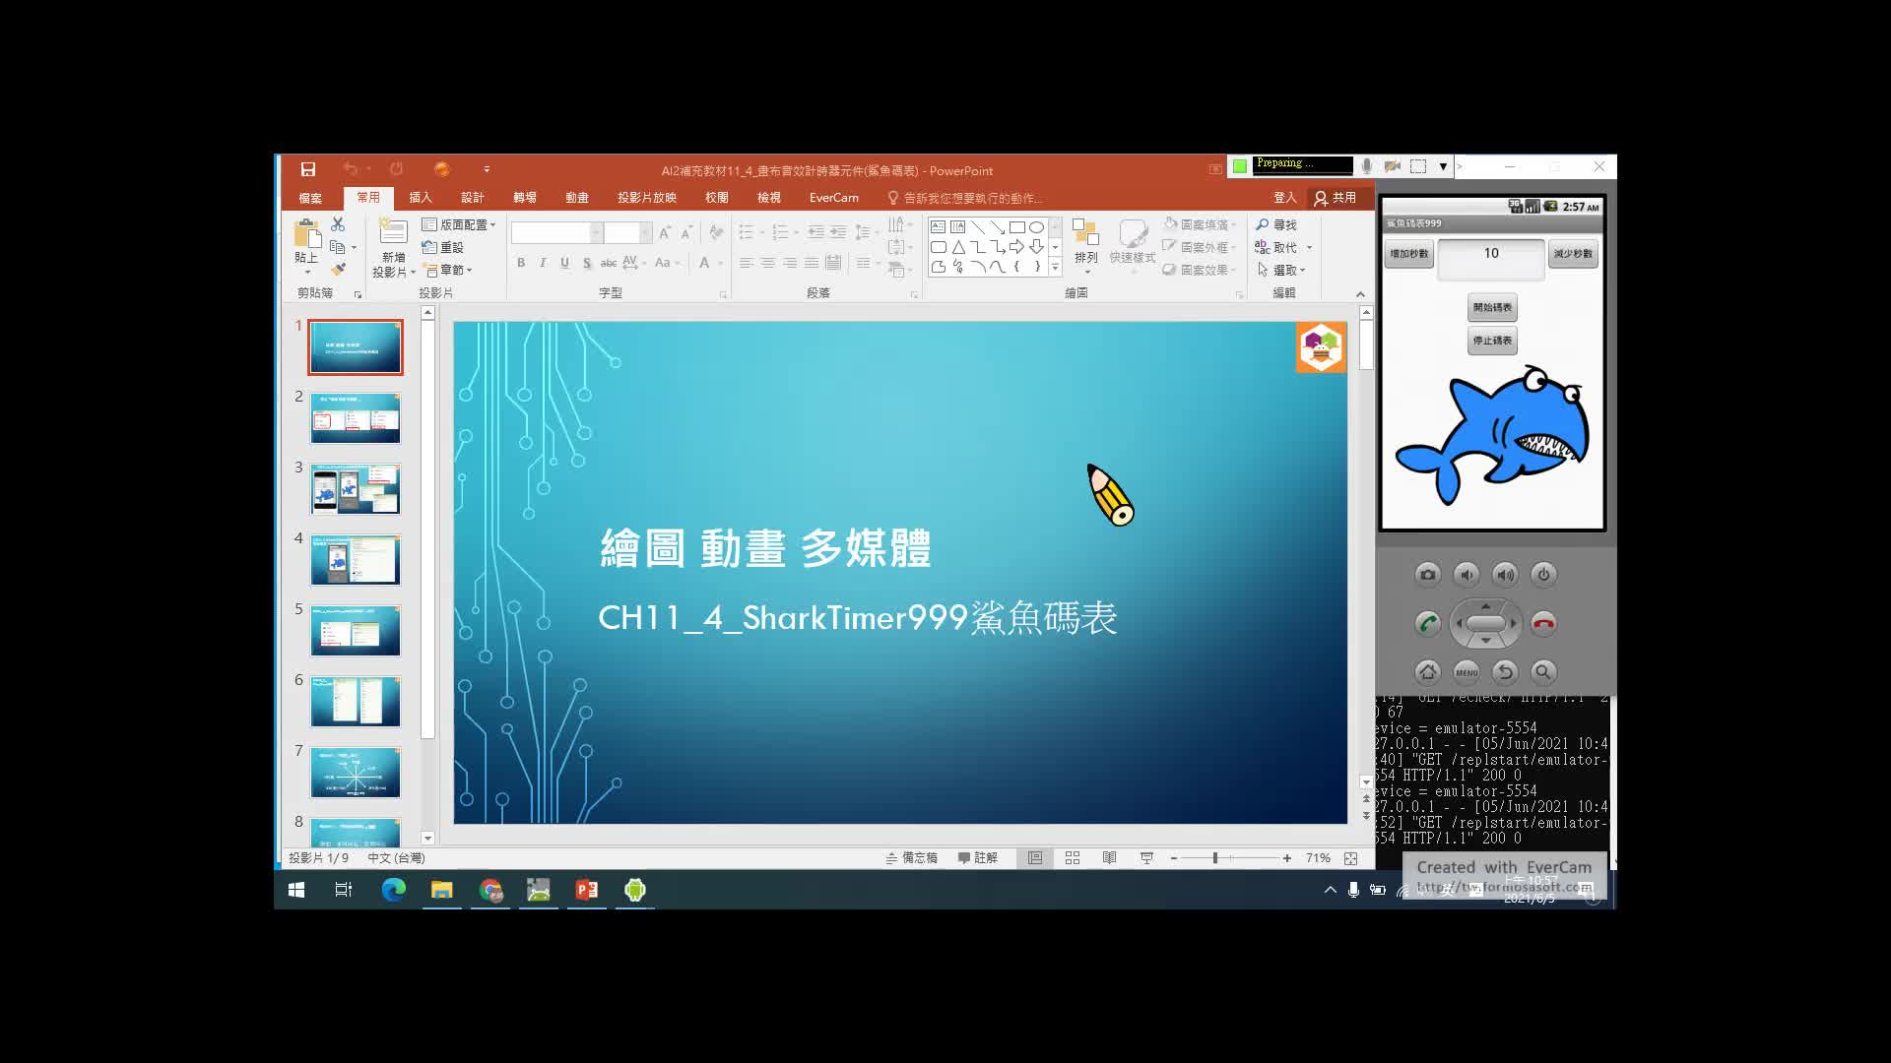Viewport: 1891px width, 1063px height.
Task: Toggle EverCam webcam icon
Action: click(1392, 166)
